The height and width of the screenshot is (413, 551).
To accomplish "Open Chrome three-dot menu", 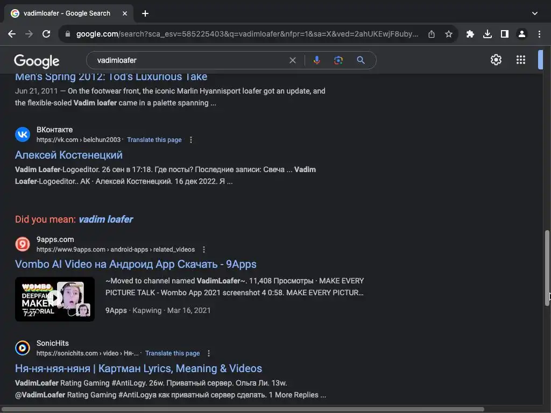I will [x=539, y=34].
